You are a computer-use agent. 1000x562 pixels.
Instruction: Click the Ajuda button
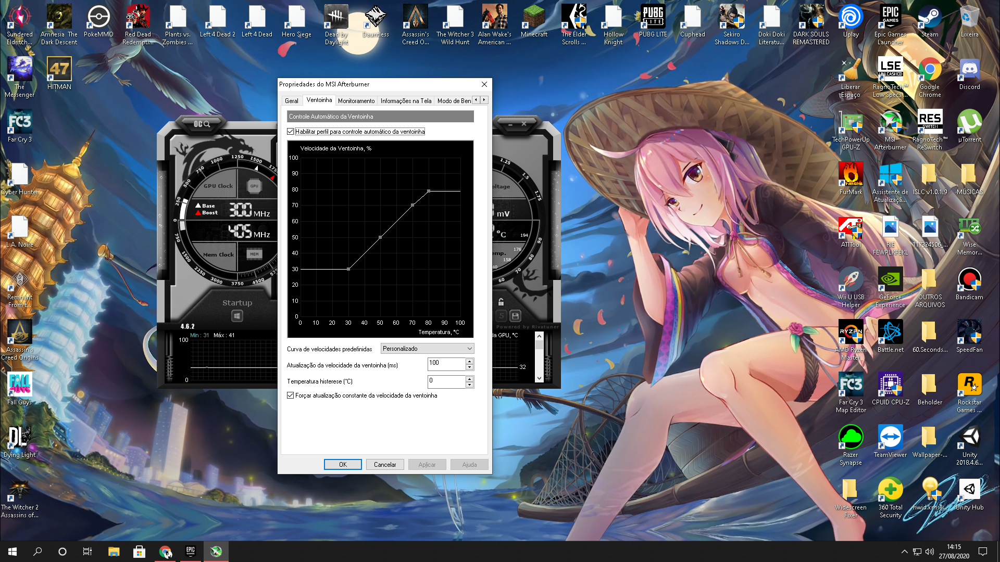(469, 465)
